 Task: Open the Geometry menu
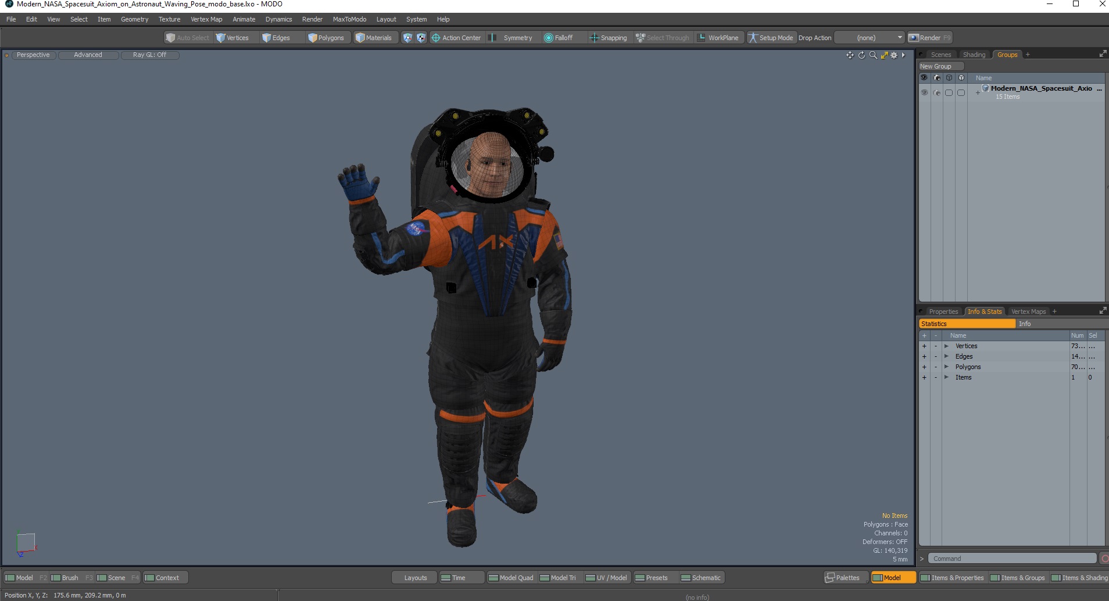click(x=134, y=19)
